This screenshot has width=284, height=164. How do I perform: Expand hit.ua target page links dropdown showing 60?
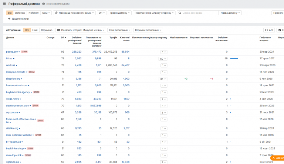[x=163, y=59]
